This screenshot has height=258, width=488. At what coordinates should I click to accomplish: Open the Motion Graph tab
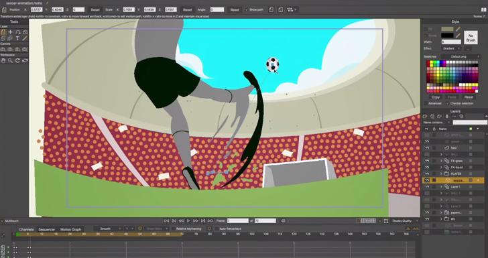pos(70,230)
